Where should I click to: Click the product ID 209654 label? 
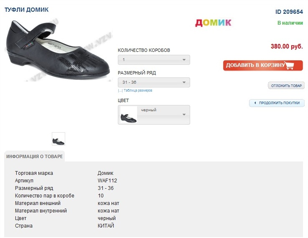[x=289, y=12]
